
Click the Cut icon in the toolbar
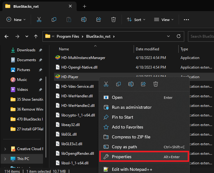click(x=39, y=19)
